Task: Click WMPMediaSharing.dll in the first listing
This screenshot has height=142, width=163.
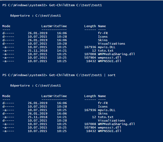Action: [116, 54]
